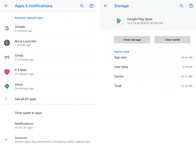Expand See all 83 apps chevron

6,99
